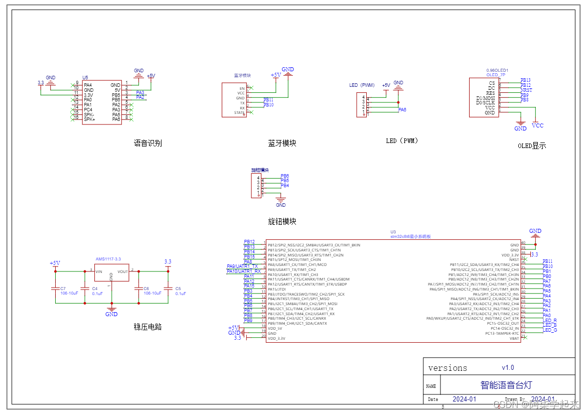Click the OLED_7P part name
Image resolution: width=587 pixels, height=414 pixels.
(x=496, y=75)
